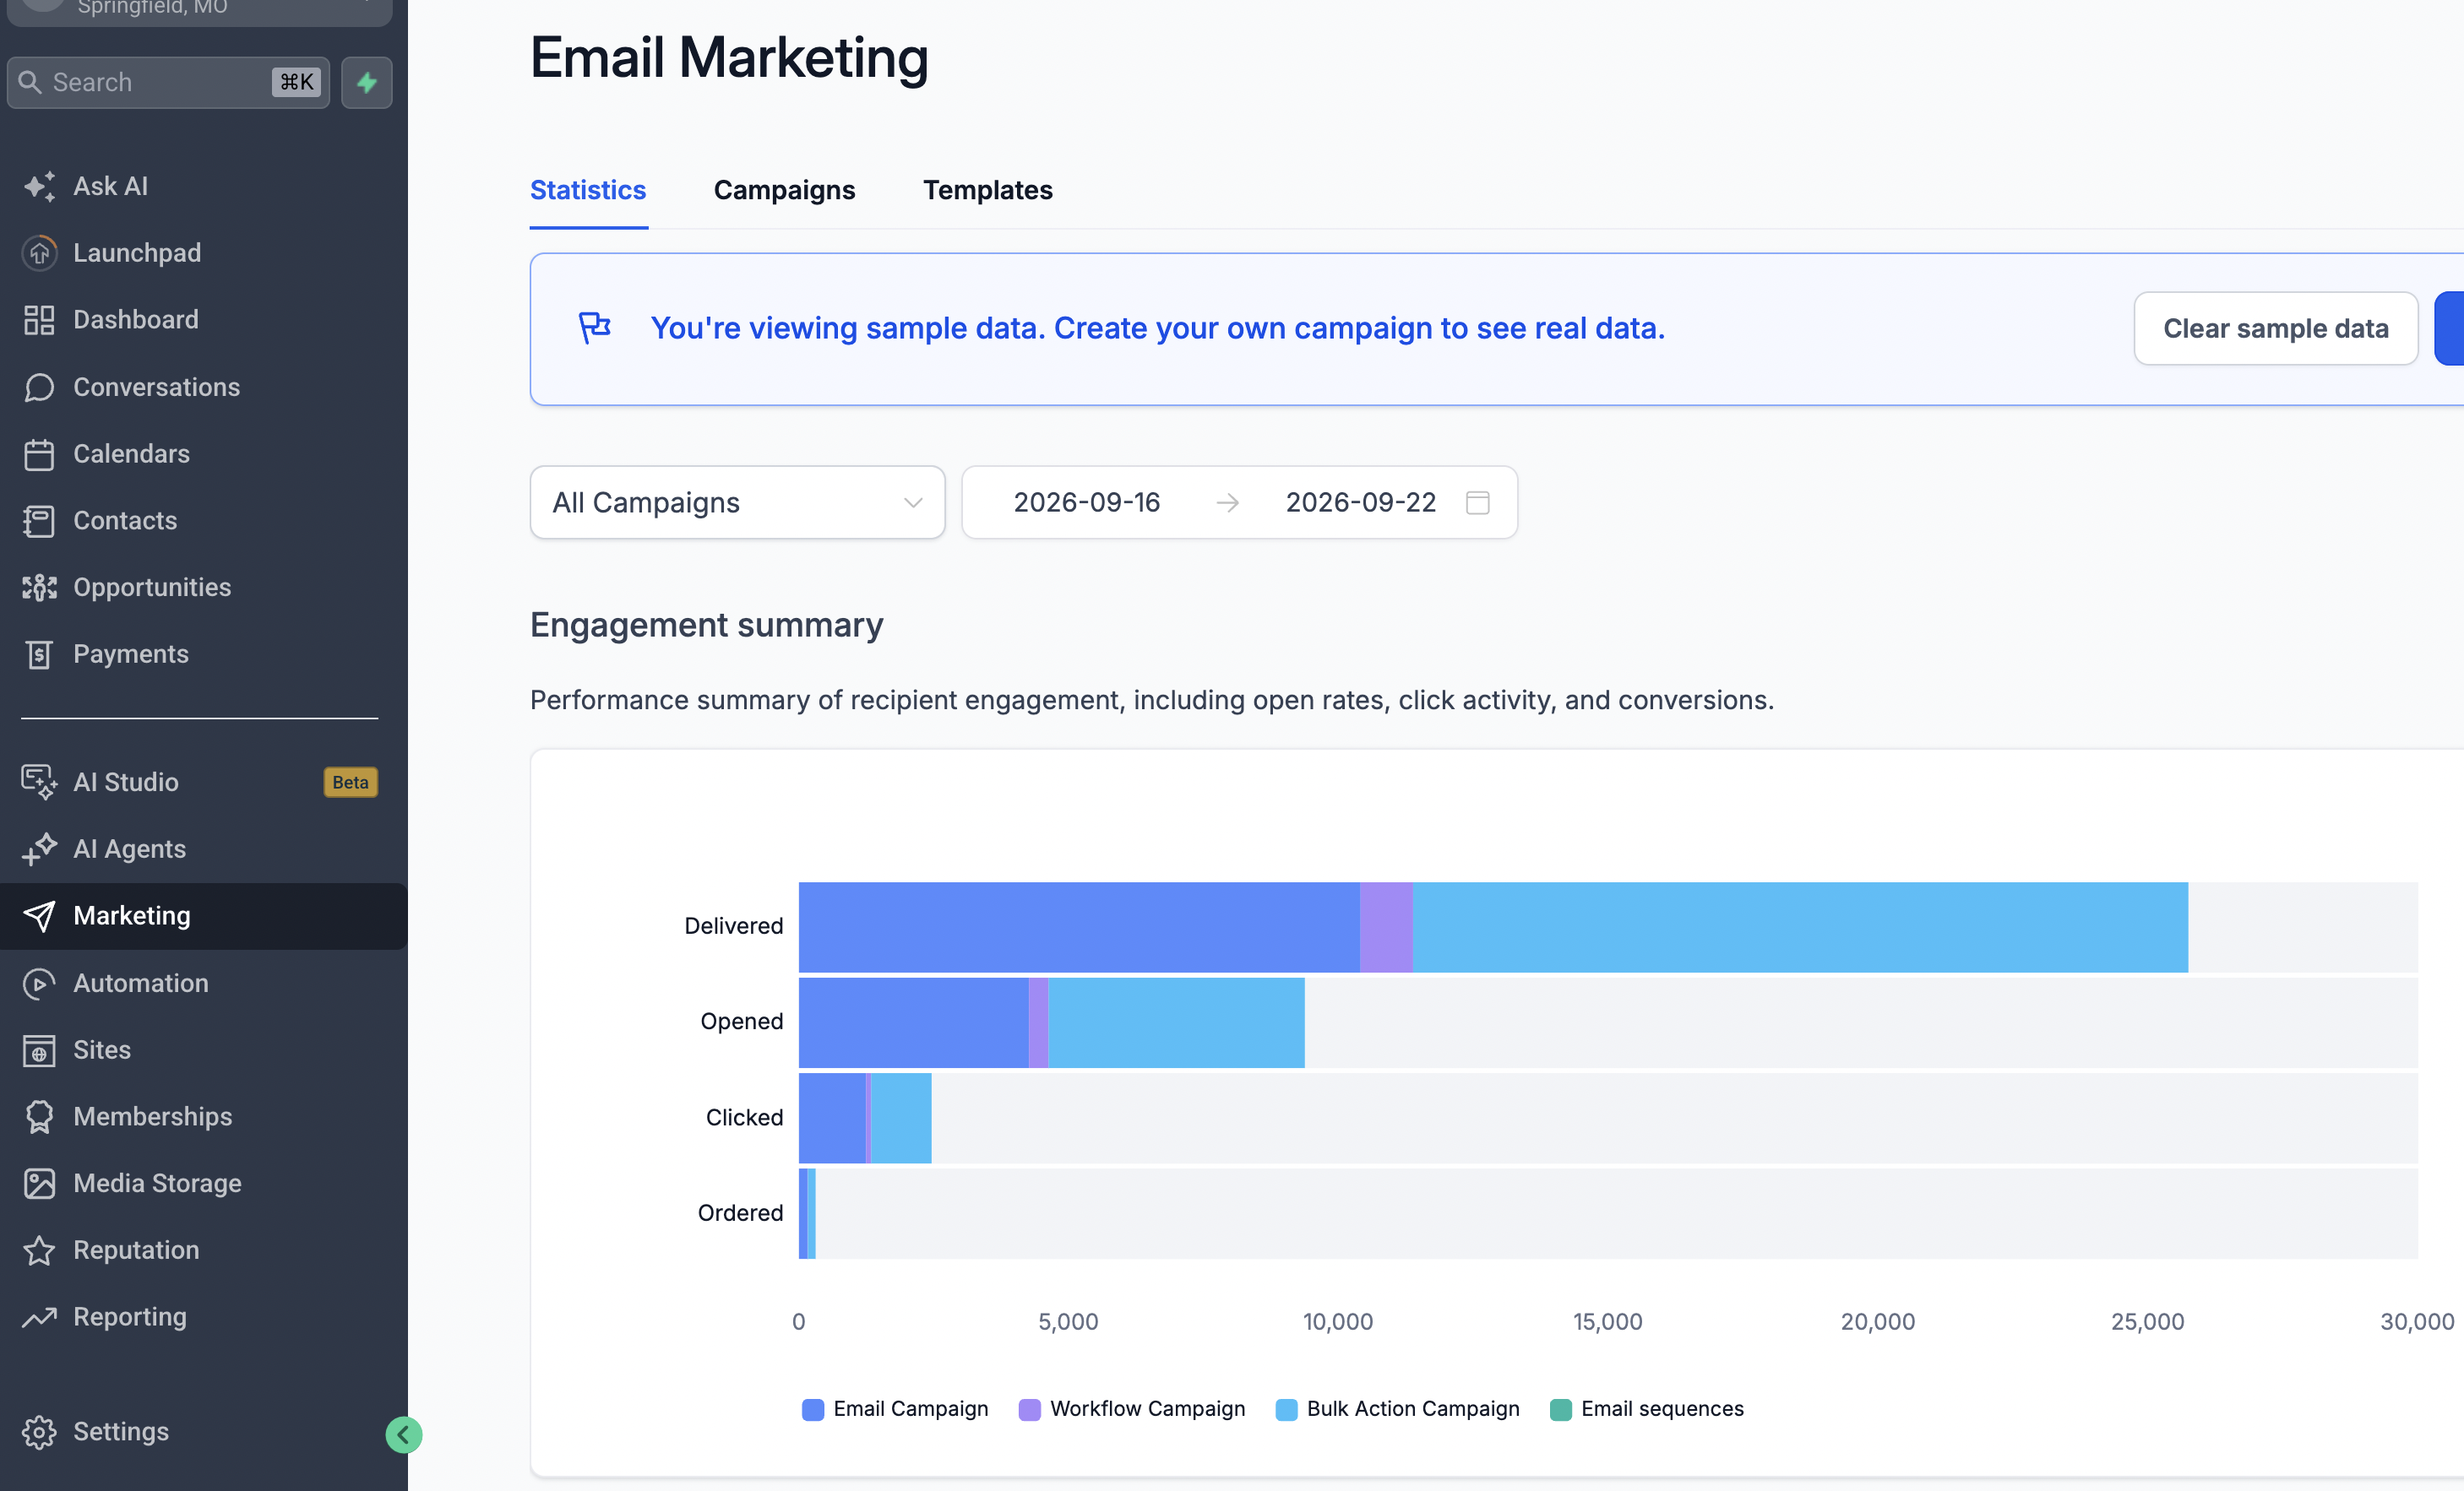The width and height of the screenshot is (2464, 1491).
Task: Click the Delivered bar's Bulk Action segment
Action: pyautogui.click(x=1800, y=926)
